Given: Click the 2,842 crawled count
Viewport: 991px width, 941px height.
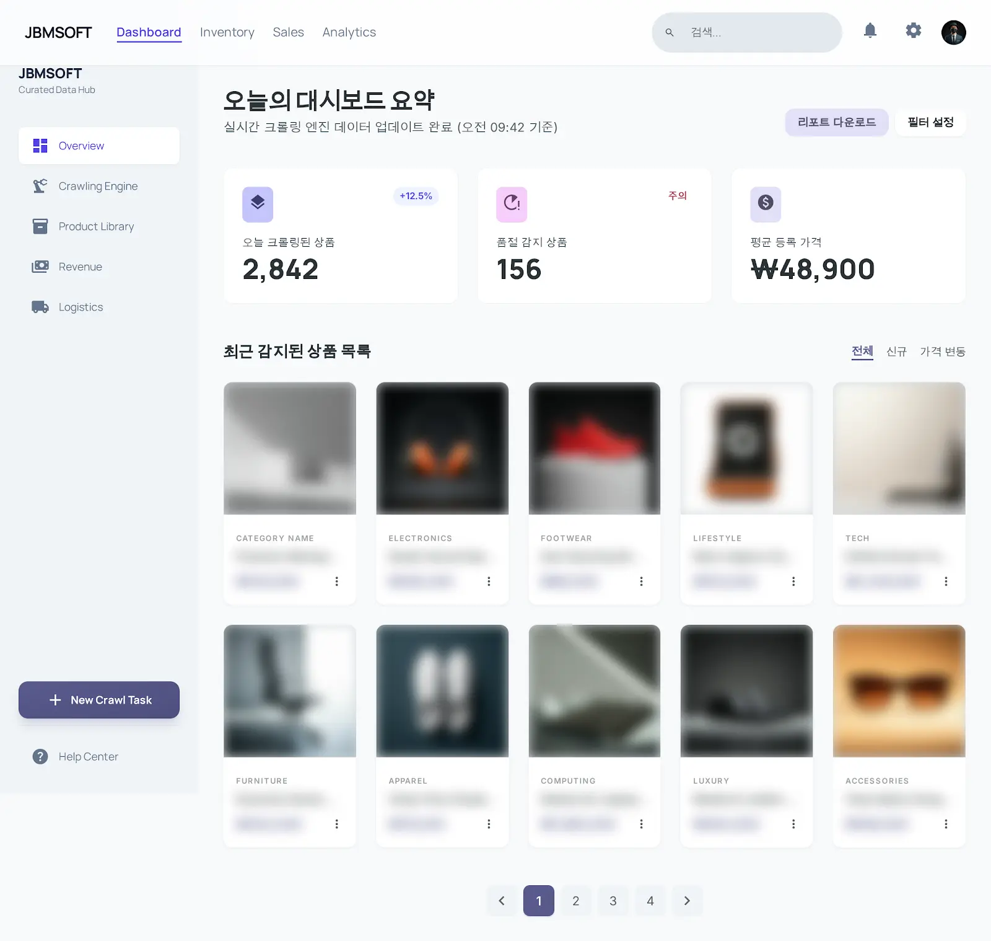Looking at the screenshot, I should 281,270.
